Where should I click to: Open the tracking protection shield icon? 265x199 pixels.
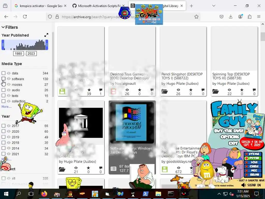(x=50, y=17)
